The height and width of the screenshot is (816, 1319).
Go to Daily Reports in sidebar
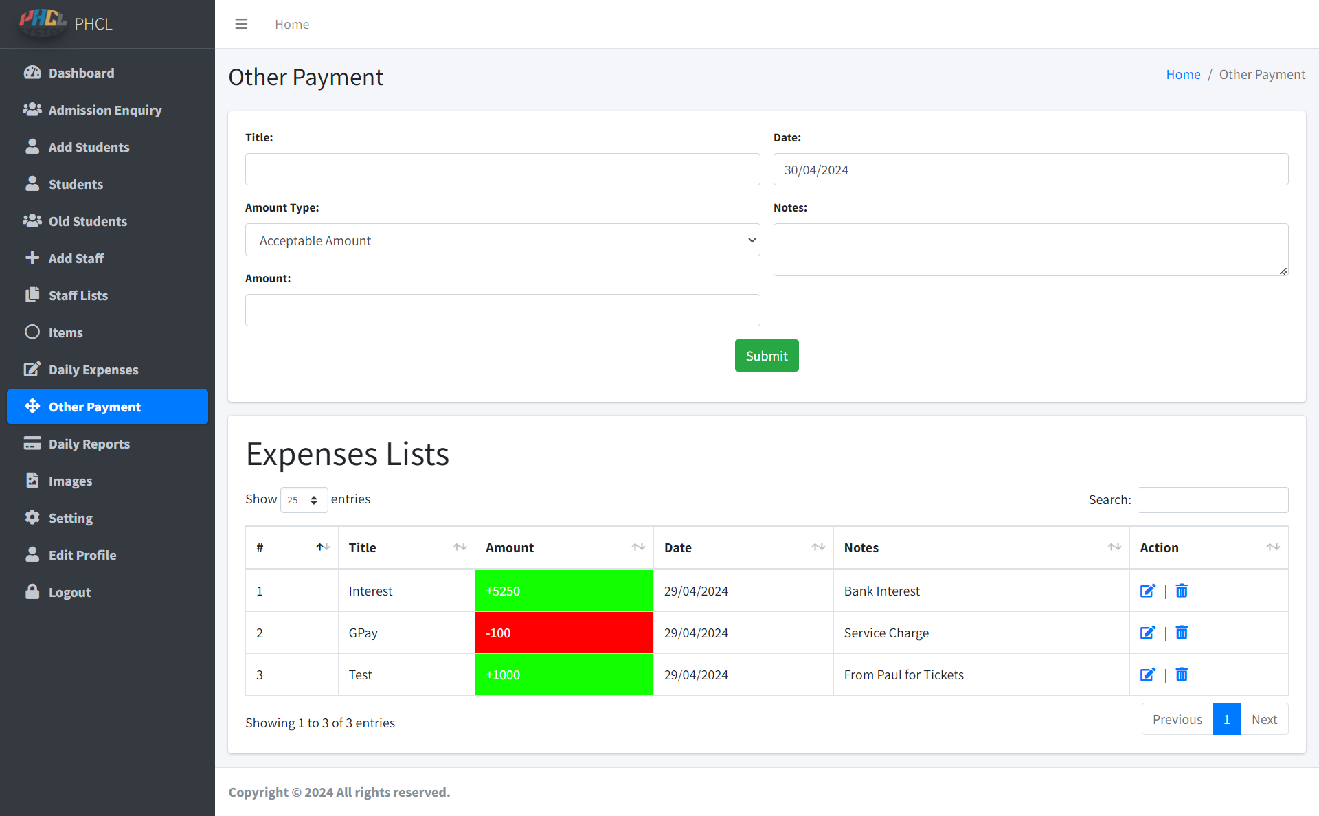(89, 444)
